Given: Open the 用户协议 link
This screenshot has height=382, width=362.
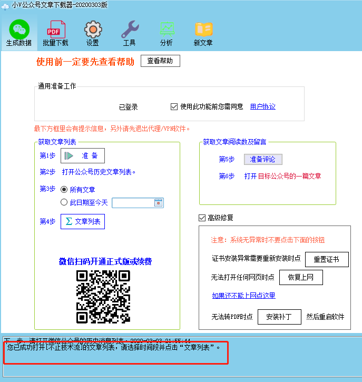Looking at the screenshot, I should click(263, 106).
